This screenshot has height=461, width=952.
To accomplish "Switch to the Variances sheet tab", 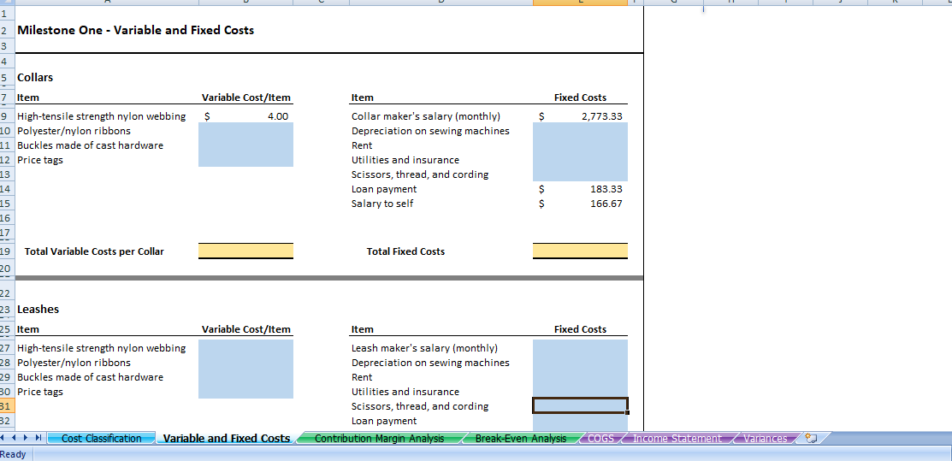I will click(x=765, y=438).
